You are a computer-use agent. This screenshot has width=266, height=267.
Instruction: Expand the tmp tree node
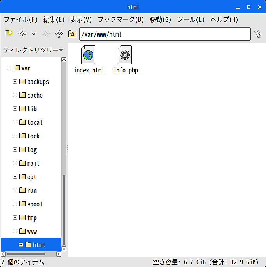point(15,218)
